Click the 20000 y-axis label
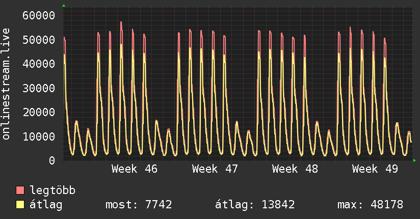The image size is (420, 219). coord(39,112)
